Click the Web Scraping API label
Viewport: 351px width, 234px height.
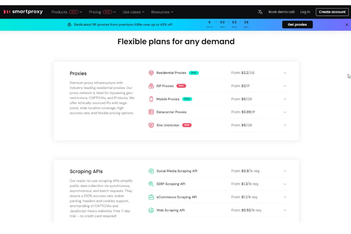click(170, 210)
